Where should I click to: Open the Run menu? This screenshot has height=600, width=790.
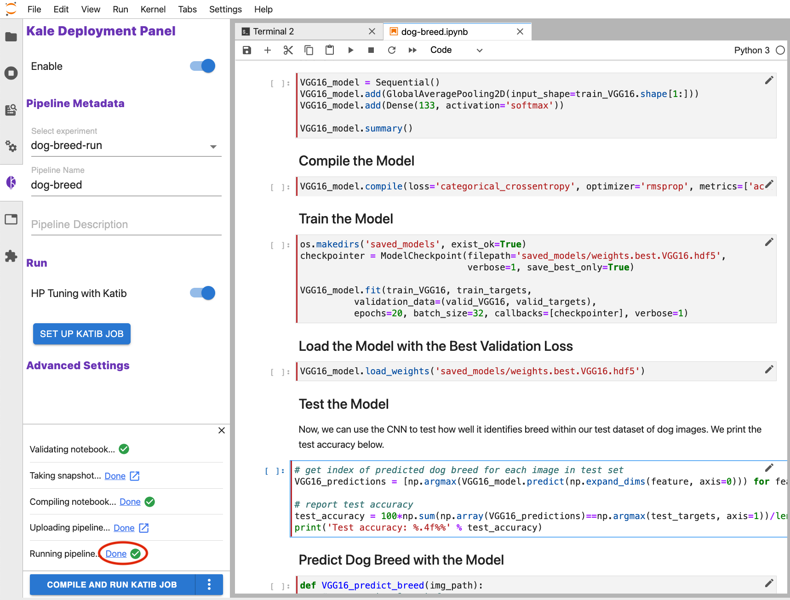(120, 9)
